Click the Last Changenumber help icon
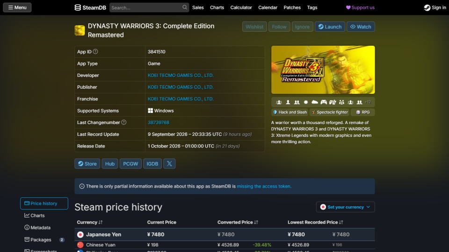Viewport: 449px width, 252px height. click(x=123, y=122)
